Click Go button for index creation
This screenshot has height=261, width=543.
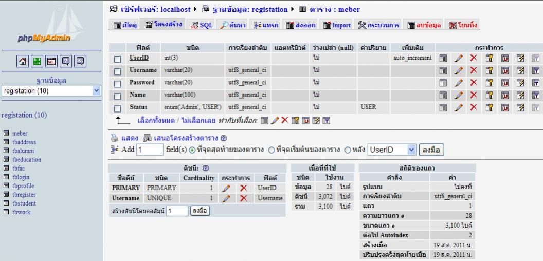coord(200,211)
